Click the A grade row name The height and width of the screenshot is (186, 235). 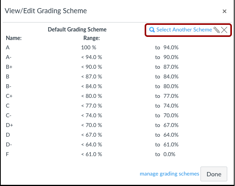coord(8,48)
